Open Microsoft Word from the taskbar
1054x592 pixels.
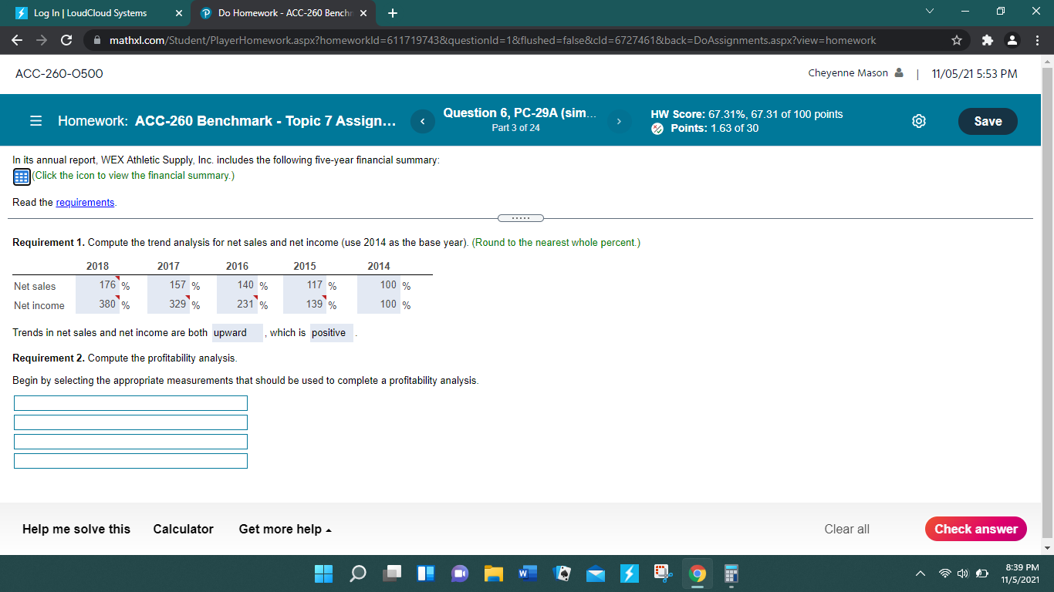(528, 573)
